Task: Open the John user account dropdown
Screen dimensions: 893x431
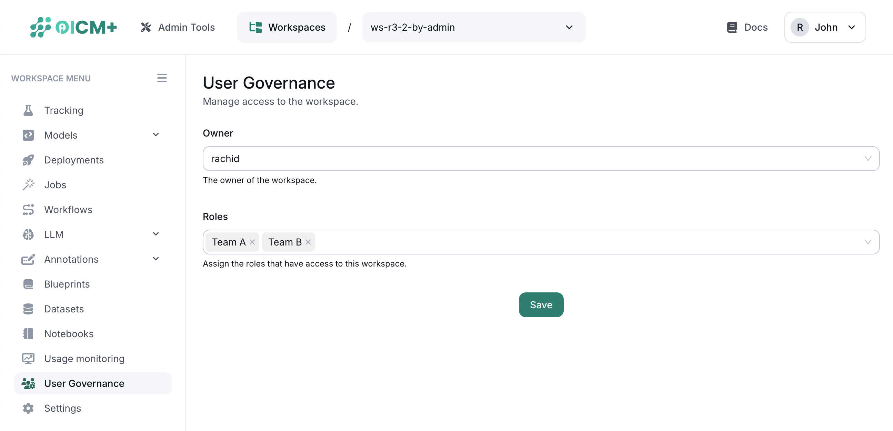Action: (825, 27)
